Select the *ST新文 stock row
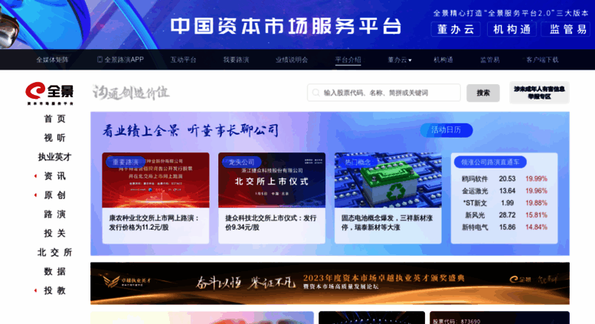 tap(505, 203)
